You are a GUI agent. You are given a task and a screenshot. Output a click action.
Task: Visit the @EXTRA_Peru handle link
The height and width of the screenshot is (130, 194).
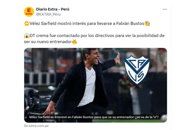point(48,14)
